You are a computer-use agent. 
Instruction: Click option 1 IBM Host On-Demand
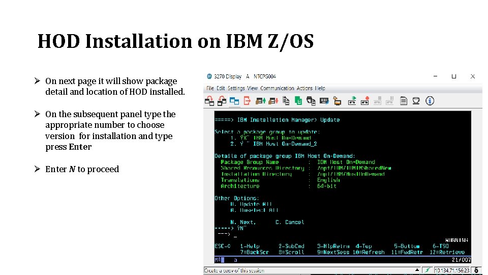click(x=270, y=138)
